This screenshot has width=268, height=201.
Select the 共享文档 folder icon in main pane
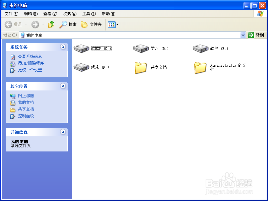pyautogui.click(x=140, y=68)
